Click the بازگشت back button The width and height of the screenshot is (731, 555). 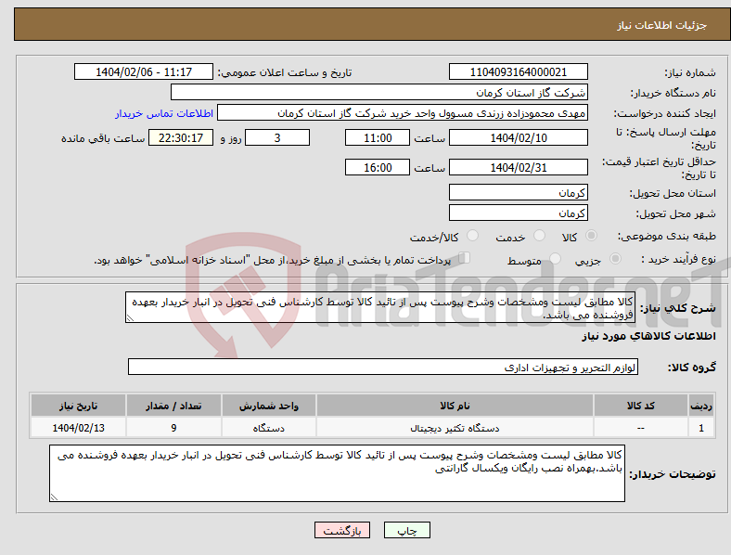click(342, 530)
